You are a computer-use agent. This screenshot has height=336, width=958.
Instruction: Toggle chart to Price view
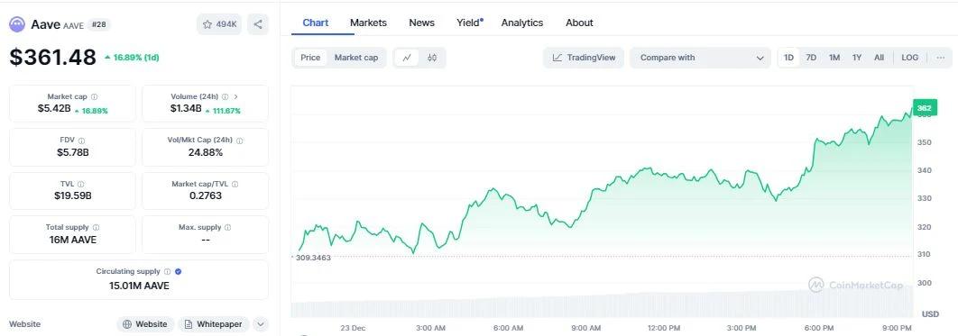310,58
